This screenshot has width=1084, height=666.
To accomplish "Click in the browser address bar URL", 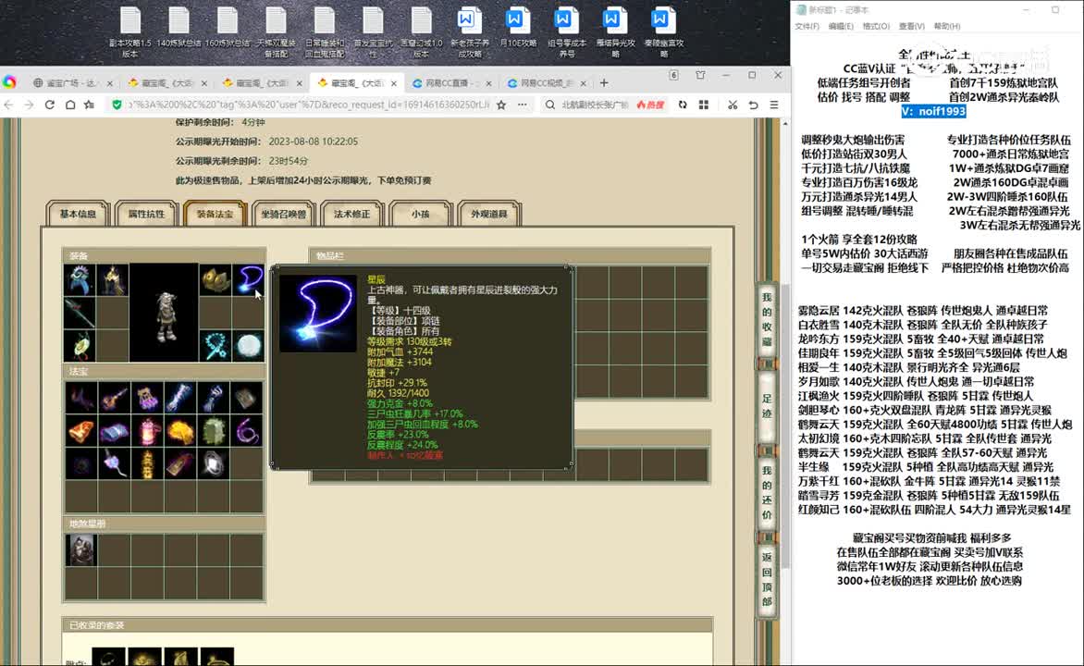I will click(x=309, y=105).
